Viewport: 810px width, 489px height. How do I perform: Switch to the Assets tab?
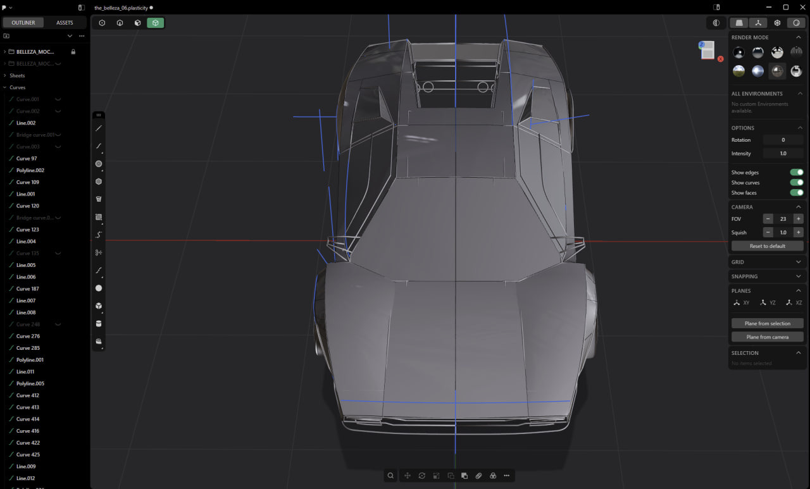pos(65,23)
